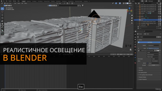Expand the Camera row in outliner

[x=138, y=13]
